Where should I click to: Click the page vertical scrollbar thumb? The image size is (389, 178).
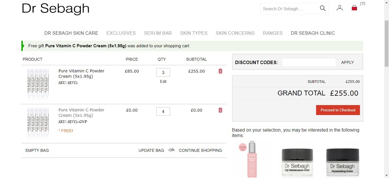(387, 43)
